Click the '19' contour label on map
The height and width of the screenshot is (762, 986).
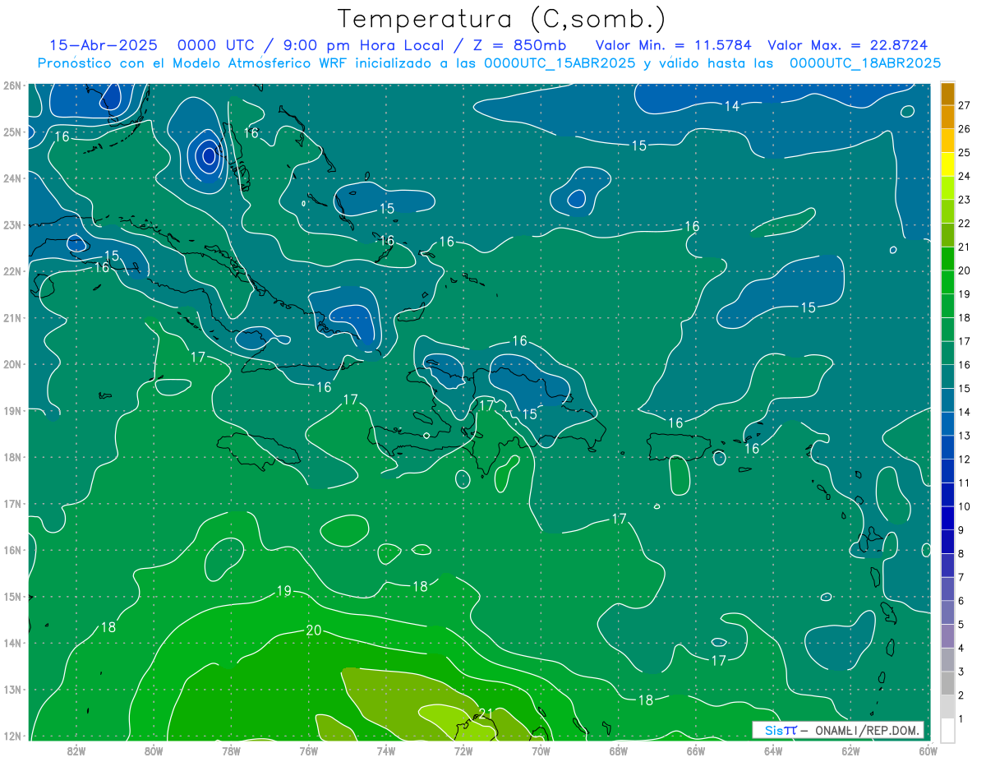click(284, 591)
